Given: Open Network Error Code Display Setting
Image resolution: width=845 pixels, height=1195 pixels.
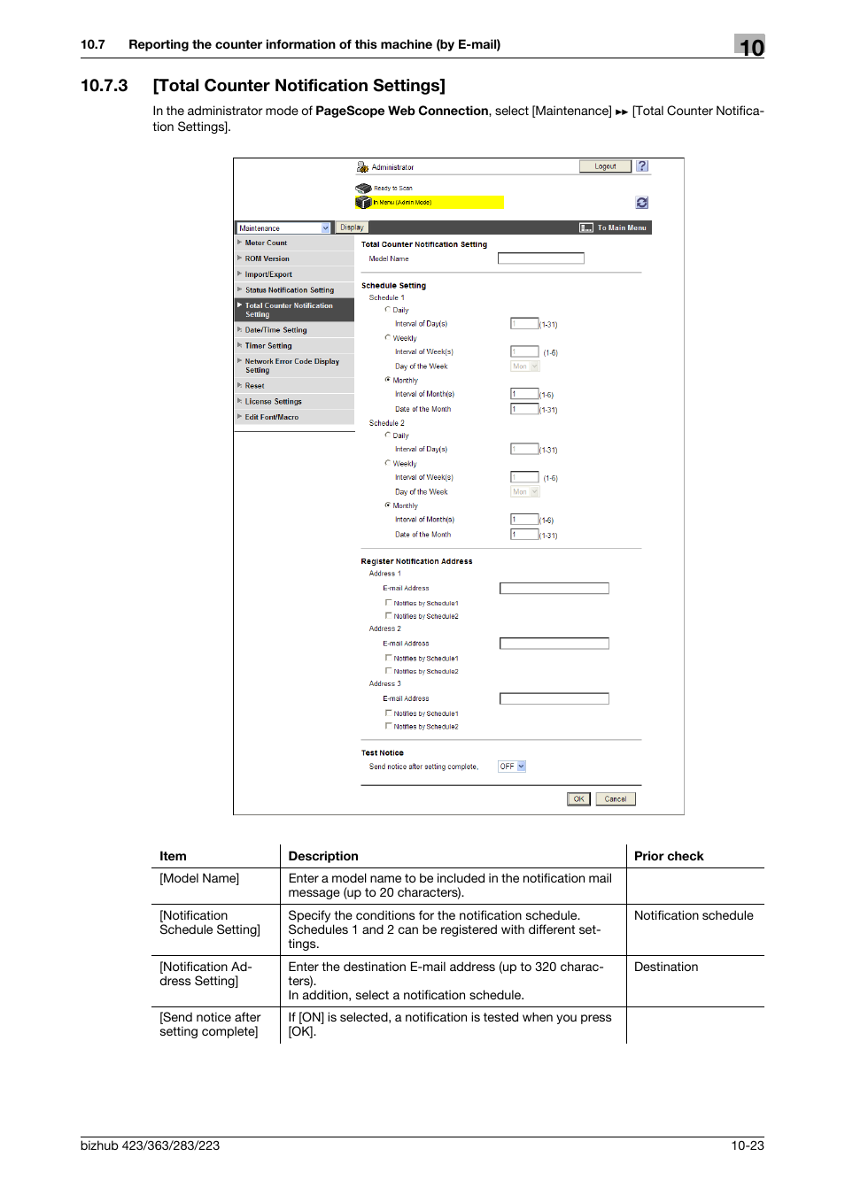Looking at the screenshot, I should pos(294,366).
